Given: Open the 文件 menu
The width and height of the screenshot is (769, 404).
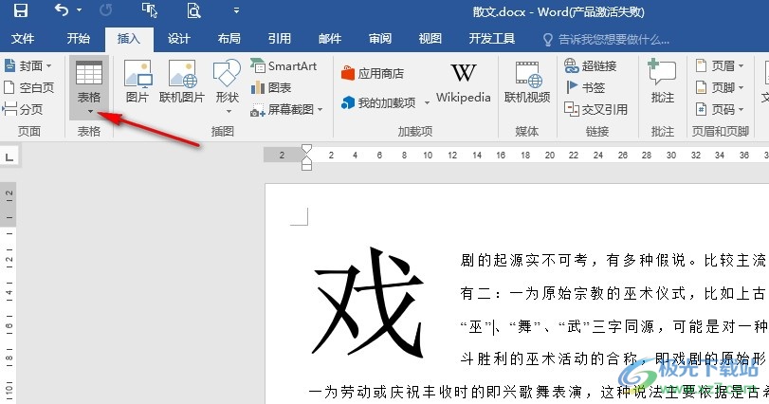Looking at the screenshot, I should (23, 39).
